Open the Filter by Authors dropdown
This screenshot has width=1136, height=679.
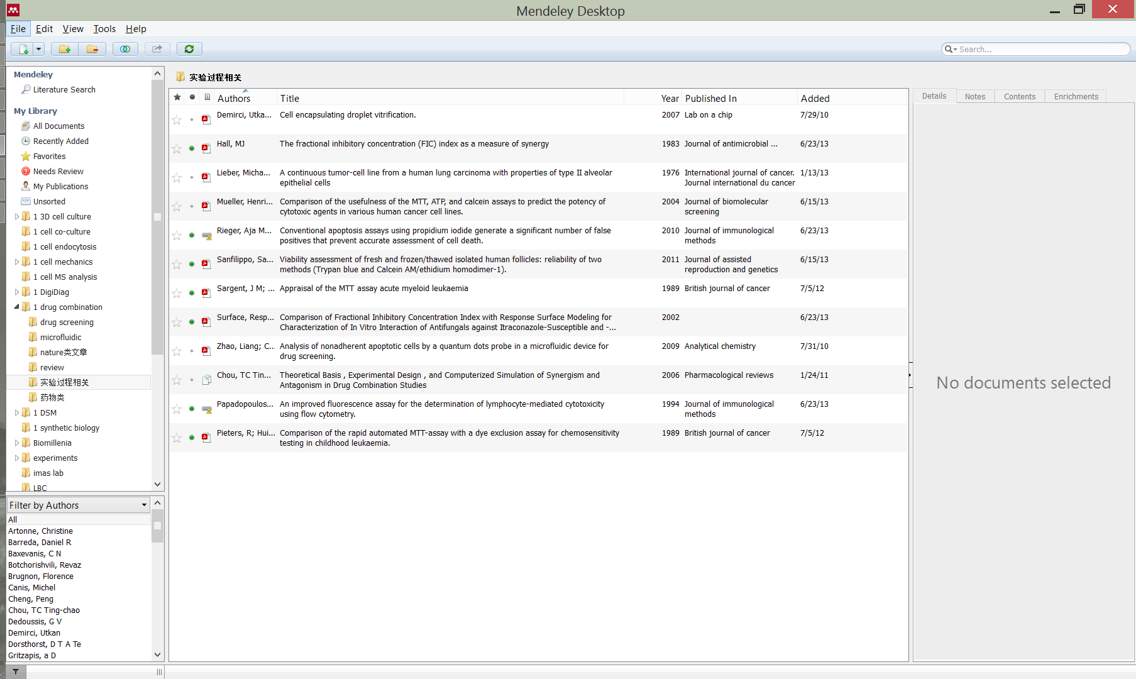[78, 505]
